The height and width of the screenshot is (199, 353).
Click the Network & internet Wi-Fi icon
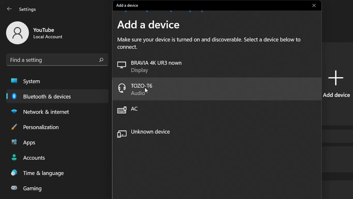tap(14, 112)
